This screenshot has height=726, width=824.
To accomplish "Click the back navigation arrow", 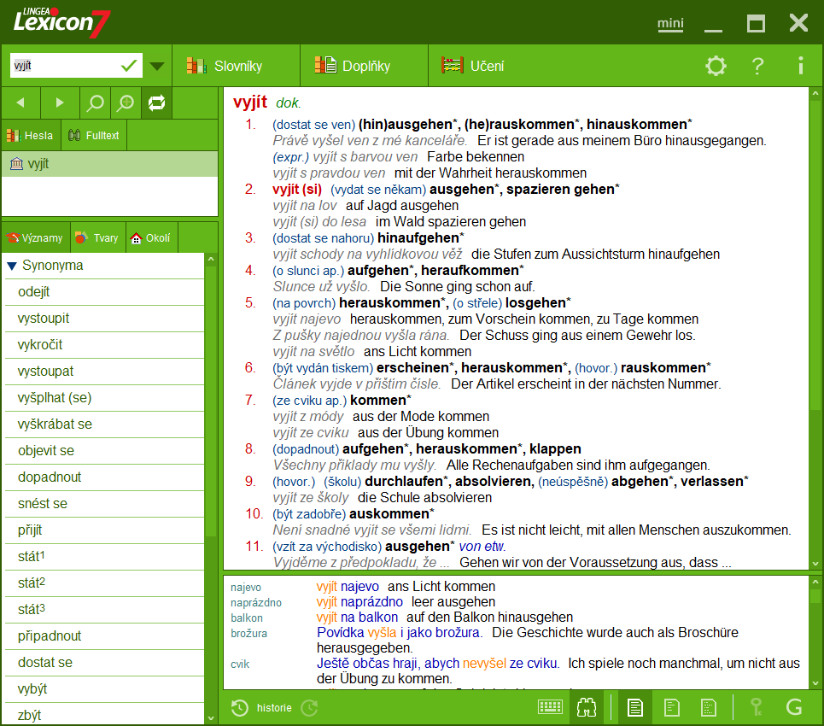I will tap(20, 102).
